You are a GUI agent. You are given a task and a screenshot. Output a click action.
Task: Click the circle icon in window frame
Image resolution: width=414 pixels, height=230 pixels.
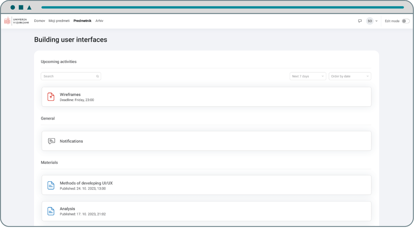coord(13,7)
